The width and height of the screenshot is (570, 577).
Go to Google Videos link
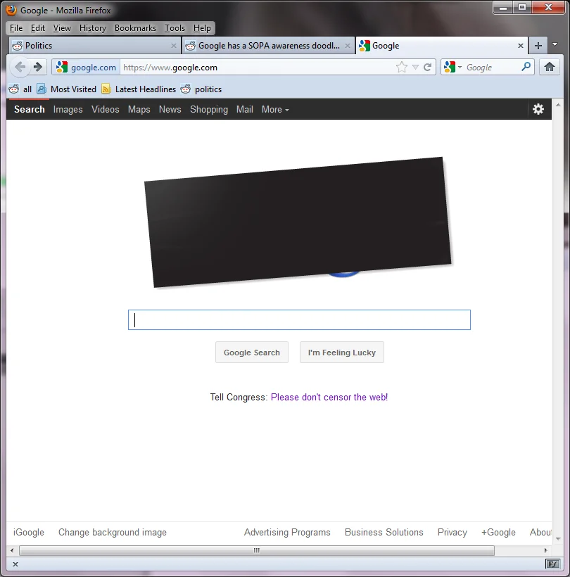(x=106, y=109)
